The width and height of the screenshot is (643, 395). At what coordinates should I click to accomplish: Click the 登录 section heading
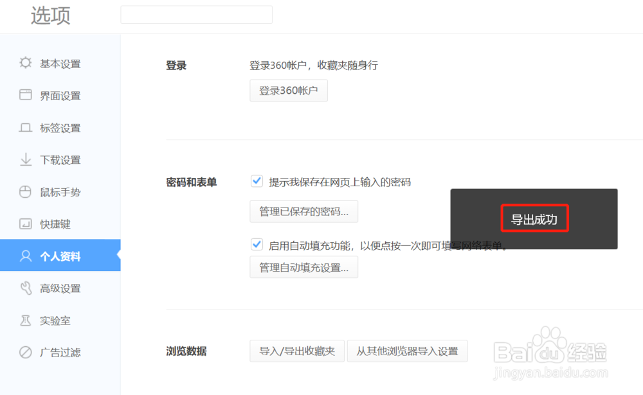[x=176, y=66]
